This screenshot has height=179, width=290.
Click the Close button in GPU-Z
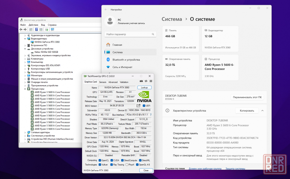(146, 170)
